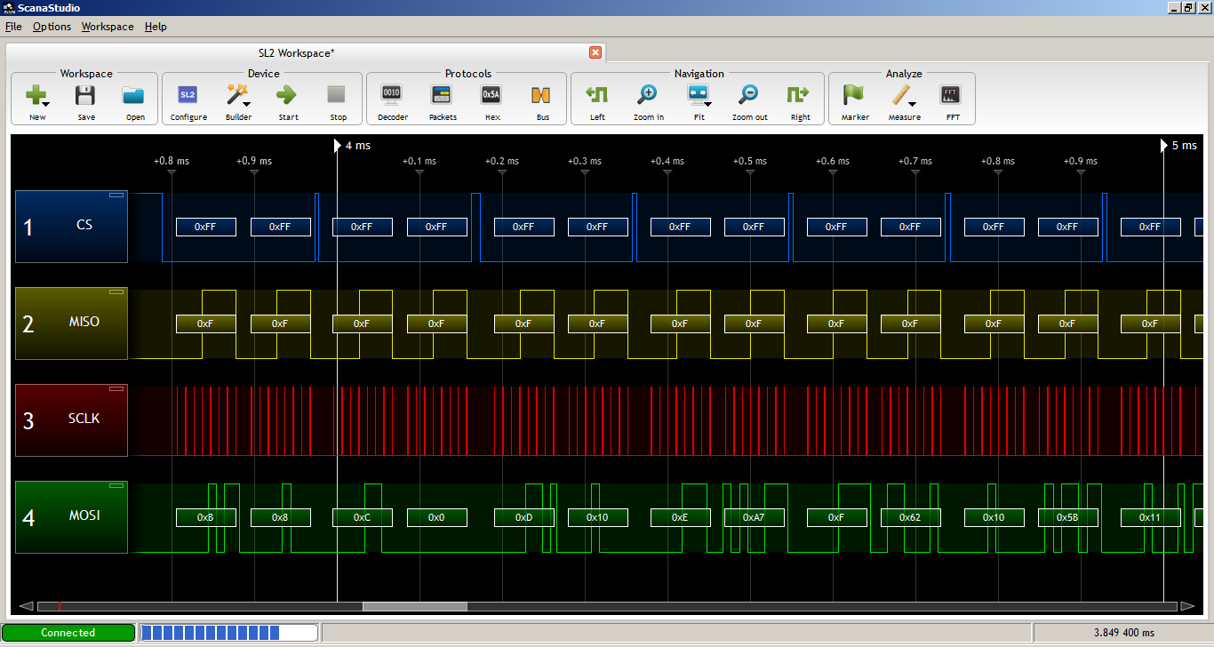Toggle visibility of the MISO channel

pos(116,291)
